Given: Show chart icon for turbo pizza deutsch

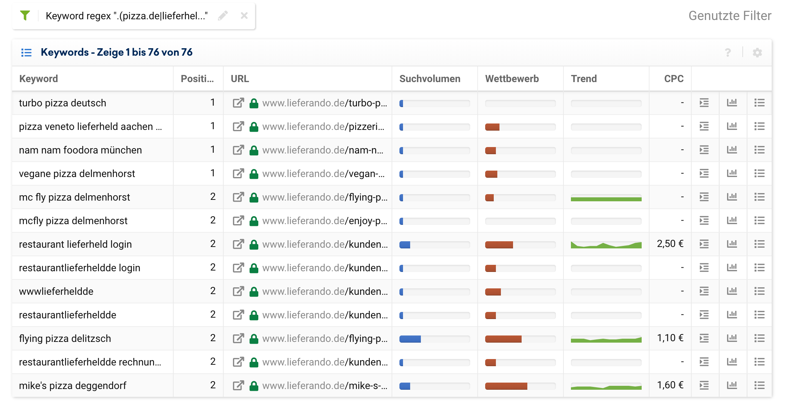Looking at the screenshot, I should (x=732, y=103).
